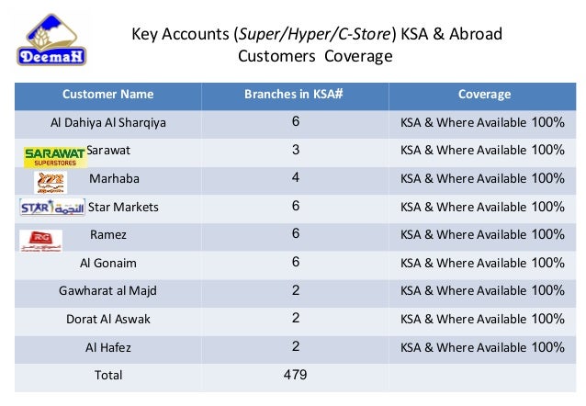Click the Sarawat branch count 3
Image resolution: width=586 pixels, height=406 pixels.
296,150
